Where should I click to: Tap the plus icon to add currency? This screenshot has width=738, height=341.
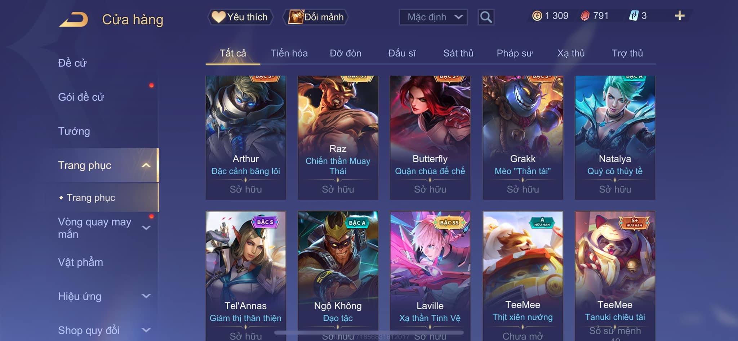(680, 16)
